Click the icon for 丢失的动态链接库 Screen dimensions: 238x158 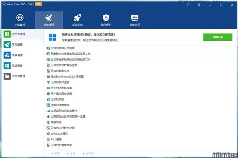pos(48,88)
